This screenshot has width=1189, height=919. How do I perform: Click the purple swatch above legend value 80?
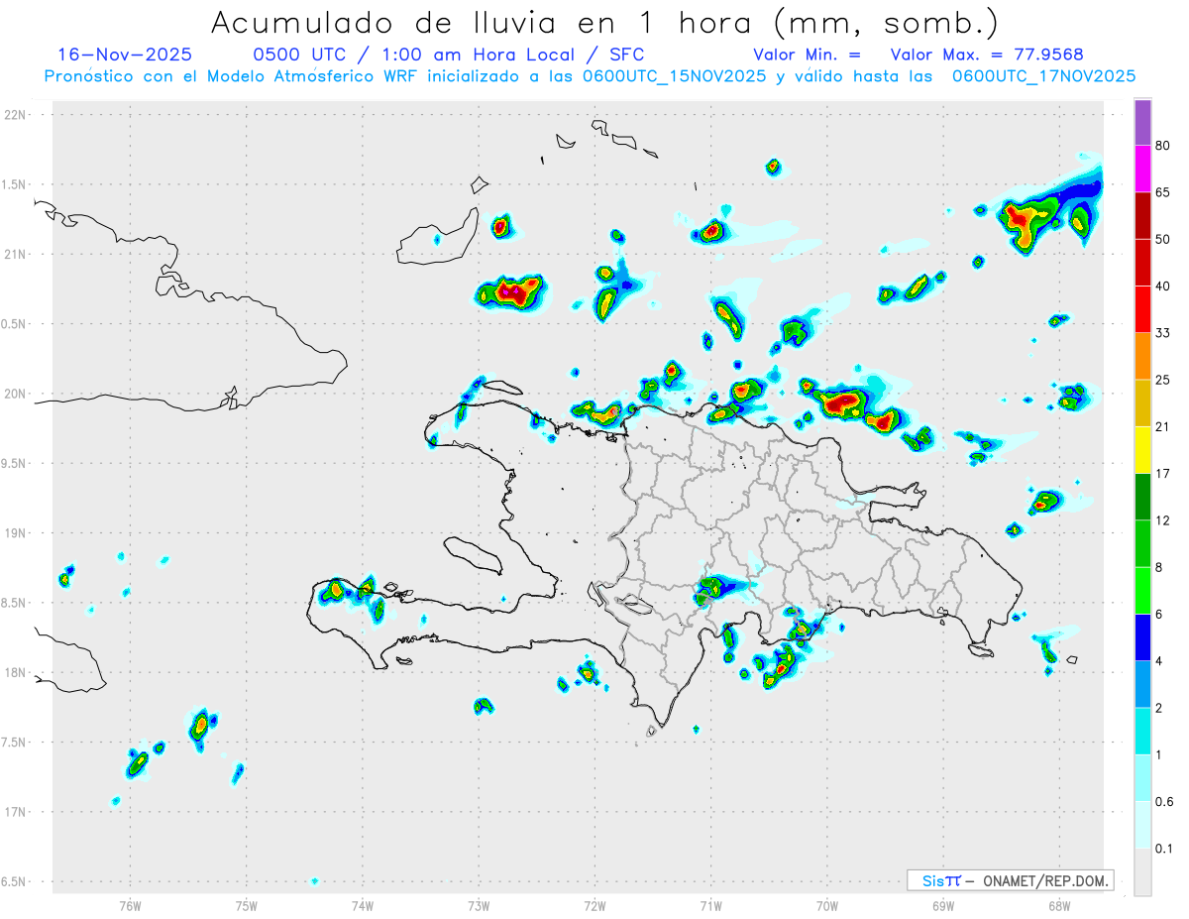pyautogui.click(x=1142, y=124)
